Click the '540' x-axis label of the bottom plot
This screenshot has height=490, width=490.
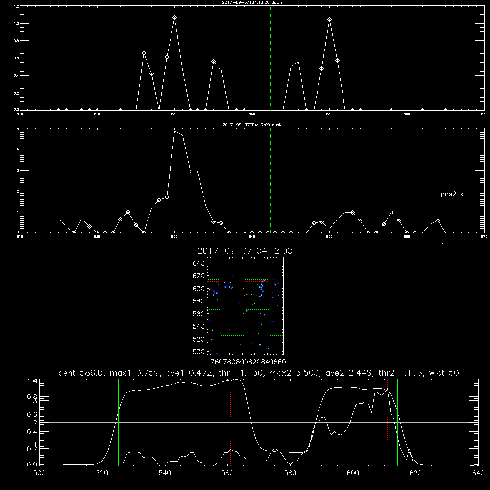(x=165, y=473)
